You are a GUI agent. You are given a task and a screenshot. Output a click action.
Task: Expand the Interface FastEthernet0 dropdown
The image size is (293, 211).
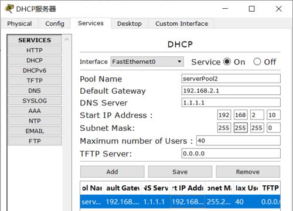(147, 62)
